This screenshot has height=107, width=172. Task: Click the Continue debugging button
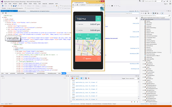click(28, 6)
